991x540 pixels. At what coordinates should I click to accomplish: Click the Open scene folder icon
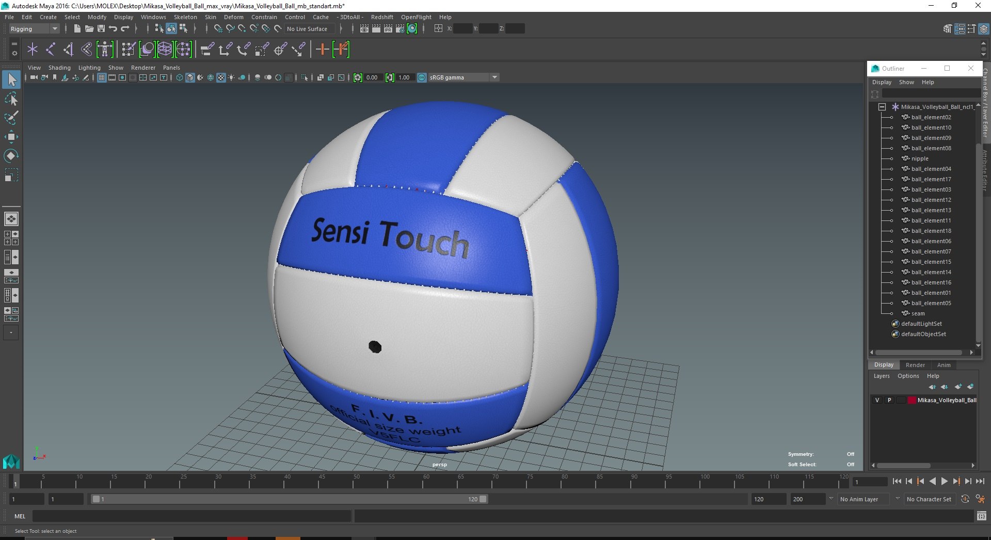(x=89, y=29)
